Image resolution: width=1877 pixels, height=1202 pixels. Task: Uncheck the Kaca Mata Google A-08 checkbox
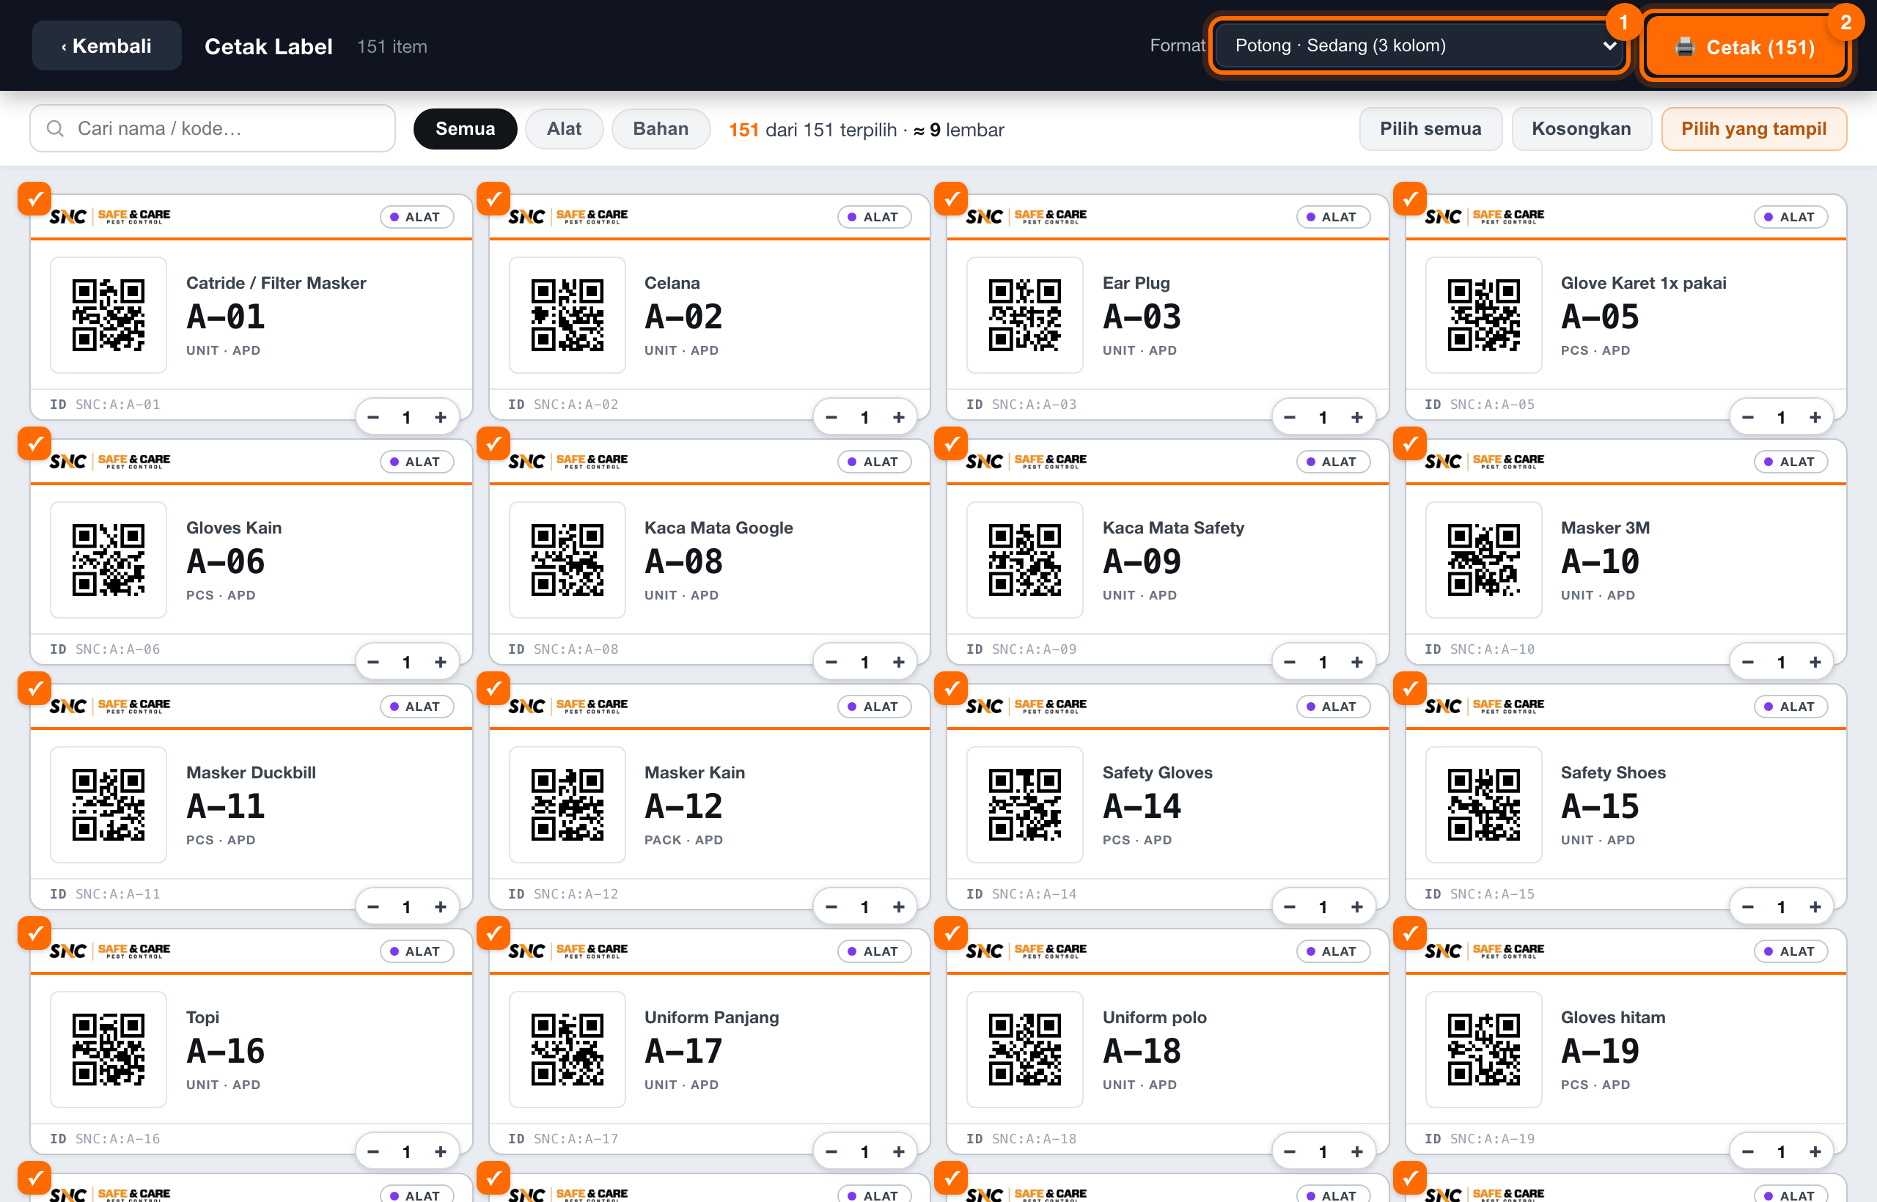pyautogui.click(x=493, y=444)
